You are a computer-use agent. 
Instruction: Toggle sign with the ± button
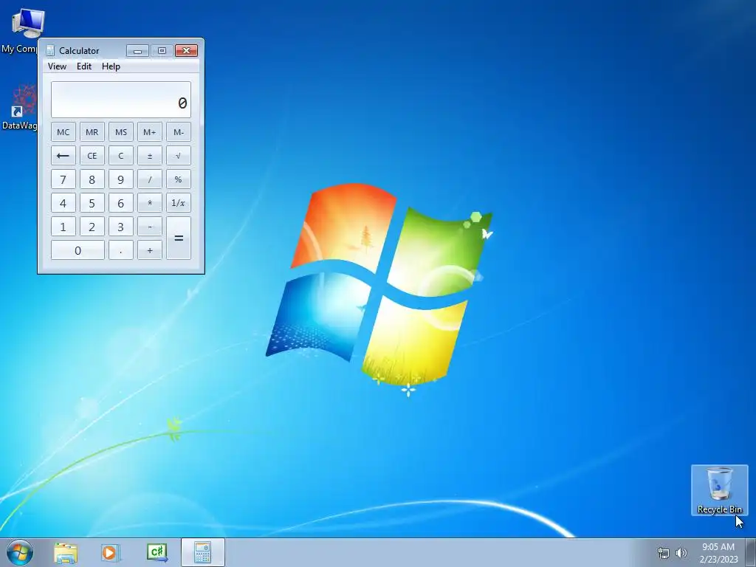click(149, 156)
